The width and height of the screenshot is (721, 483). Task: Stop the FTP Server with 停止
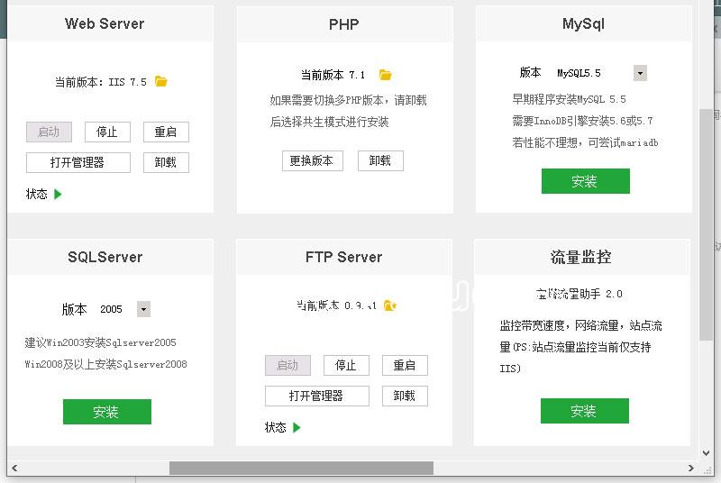346,365
